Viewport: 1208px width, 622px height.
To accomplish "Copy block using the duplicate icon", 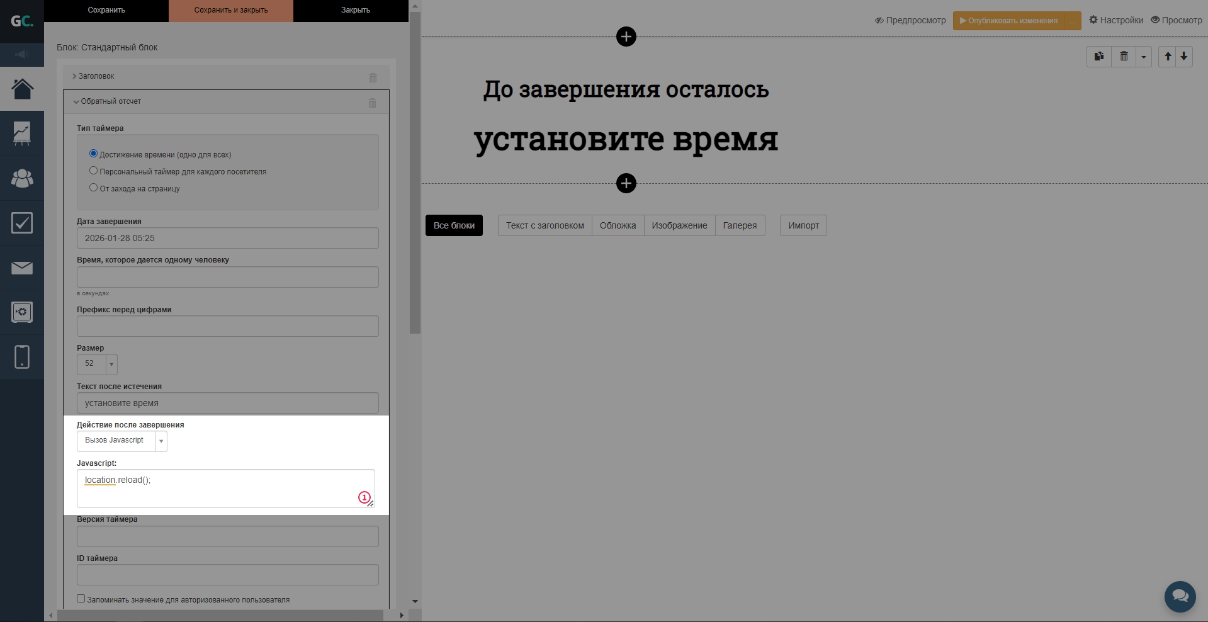I will pyautogui.click(x=1098, y=57).
